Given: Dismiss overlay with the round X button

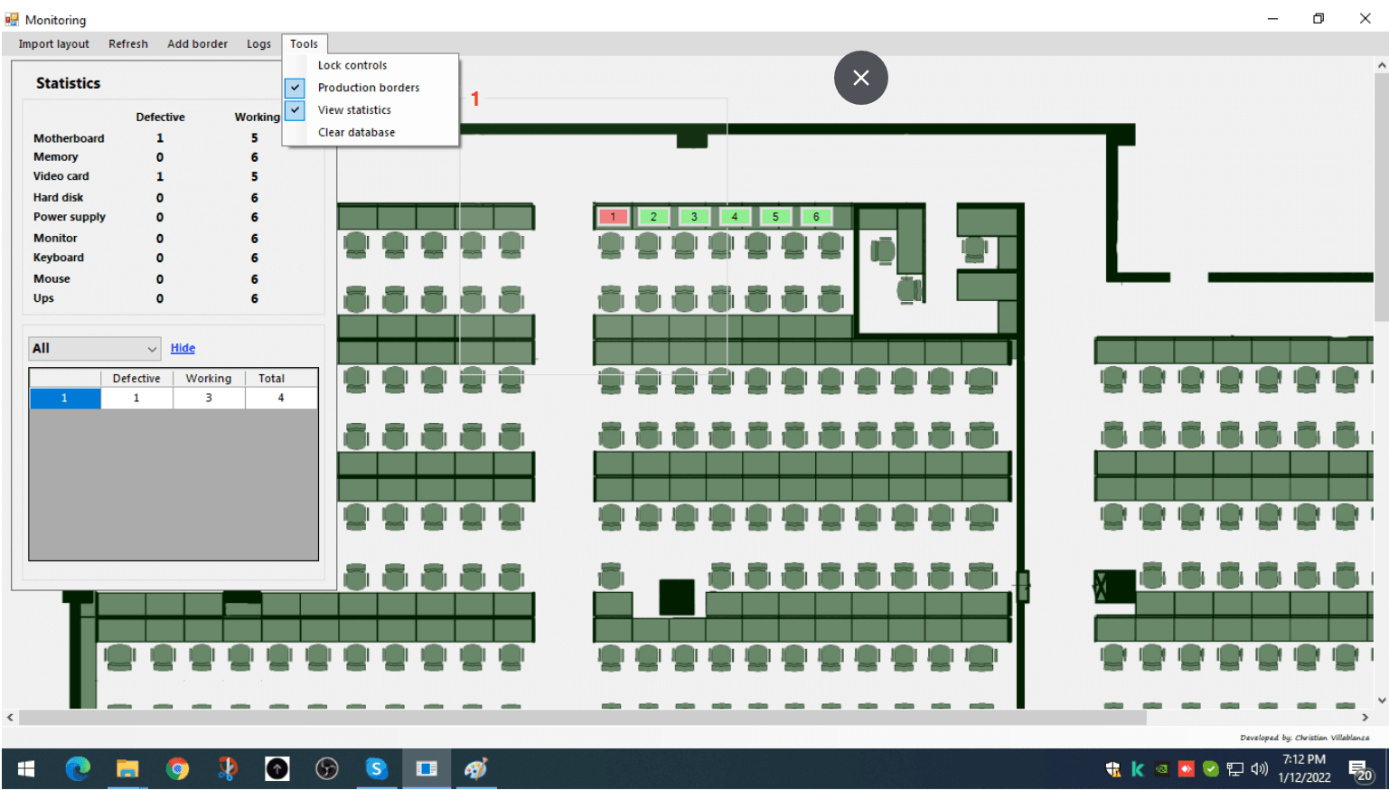Looking at the screenshot, I should 860,78.
